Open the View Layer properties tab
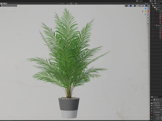The image size is (162, 121). click(152, 108)
